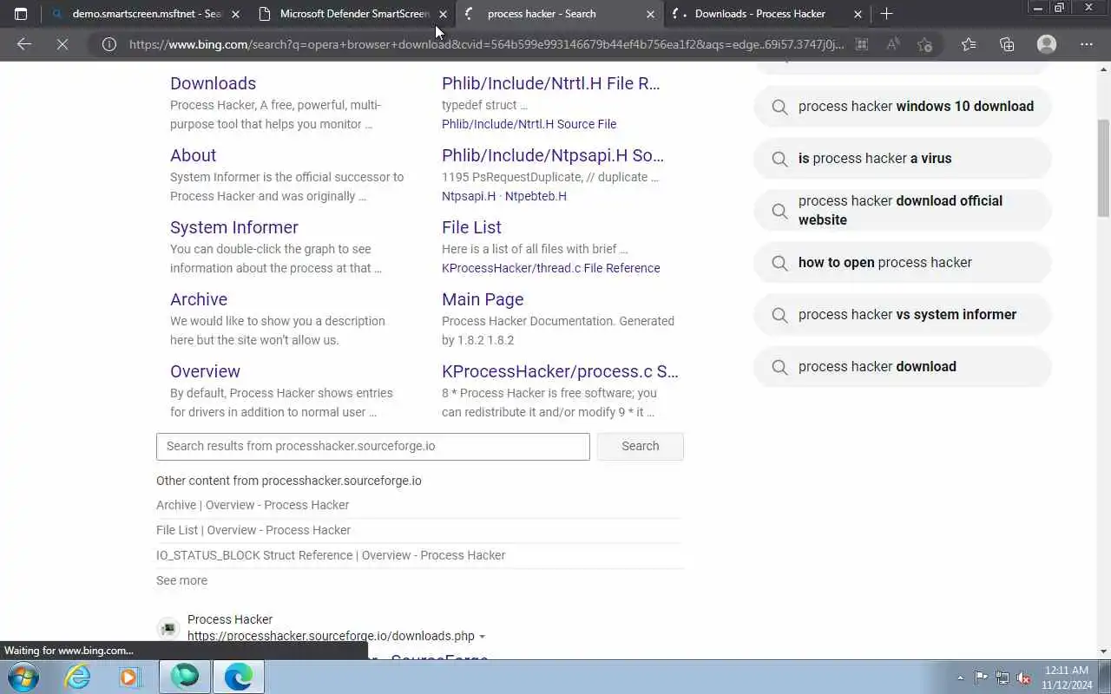Open the tab actions menu icon
1111x694 pixels.
click(21, 14)
